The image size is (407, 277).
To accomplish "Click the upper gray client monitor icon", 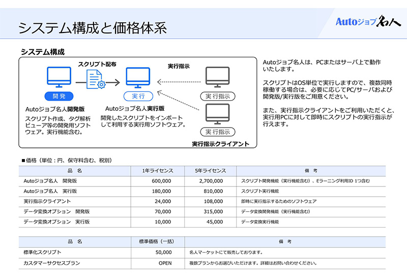I will point(218,77).
